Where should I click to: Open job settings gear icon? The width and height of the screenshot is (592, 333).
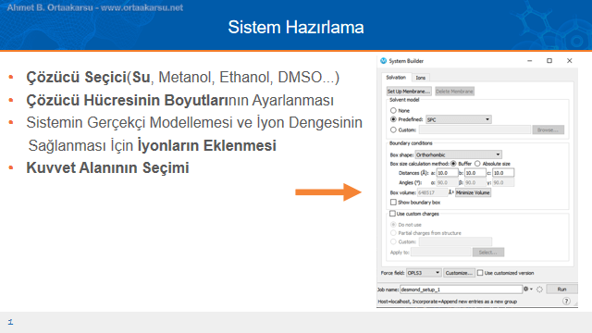(x=526, y=290)
